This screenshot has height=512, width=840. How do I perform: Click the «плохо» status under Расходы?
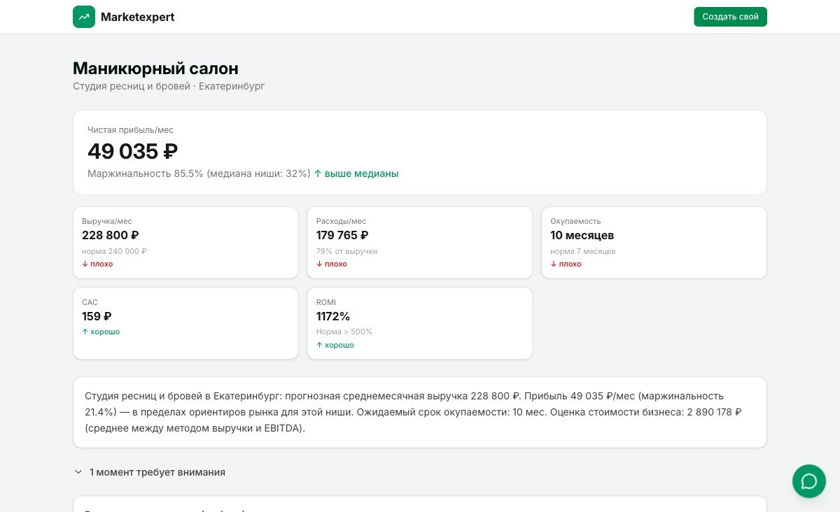(x=332, y=264)
